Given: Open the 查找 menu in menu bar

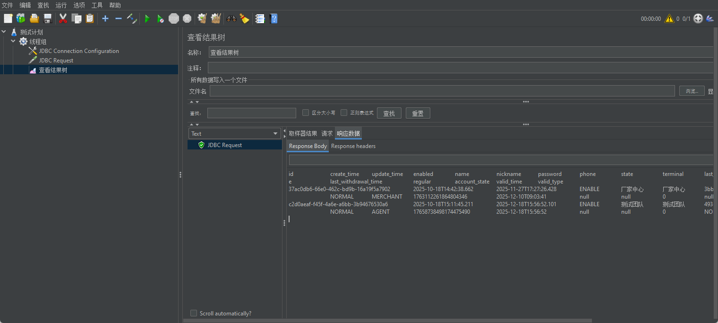Looking at the screenshot, I should tap(43, 5).
